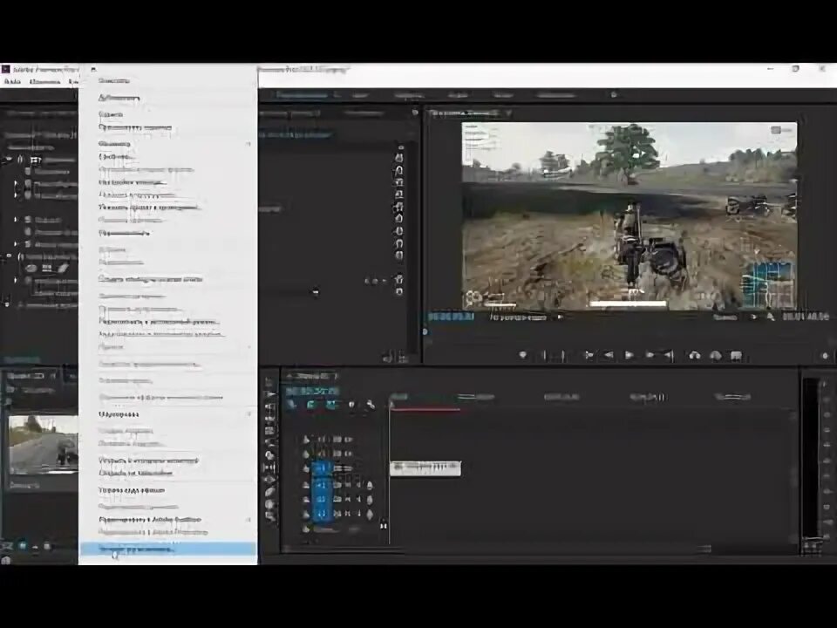Click the timeline panel playhead timecode
This screenshot has height=628, width=837.
(x=312, y=391)
